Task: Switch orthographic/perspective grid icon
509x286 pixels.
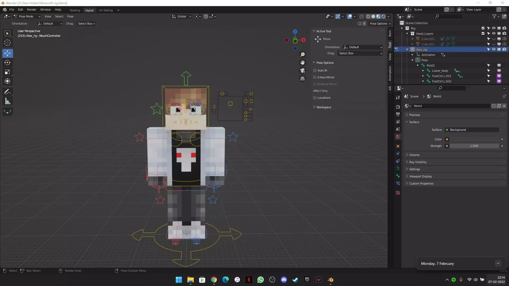Action: [302, 78]
